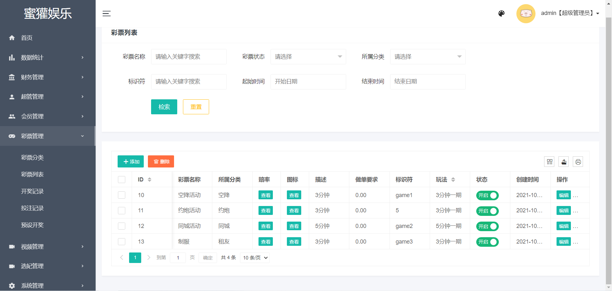
Task: Change the 10 条/页 page size selector
Action: click(255, 258)
